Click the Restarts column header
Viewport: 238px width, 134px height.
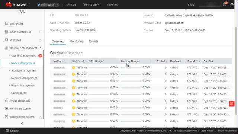(161, 61)
